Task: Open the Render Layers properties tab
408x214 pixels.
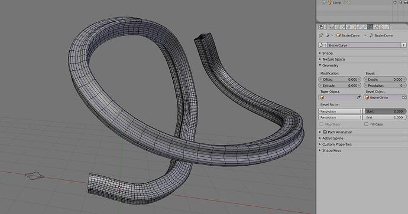Action: (x=337, y=27)
